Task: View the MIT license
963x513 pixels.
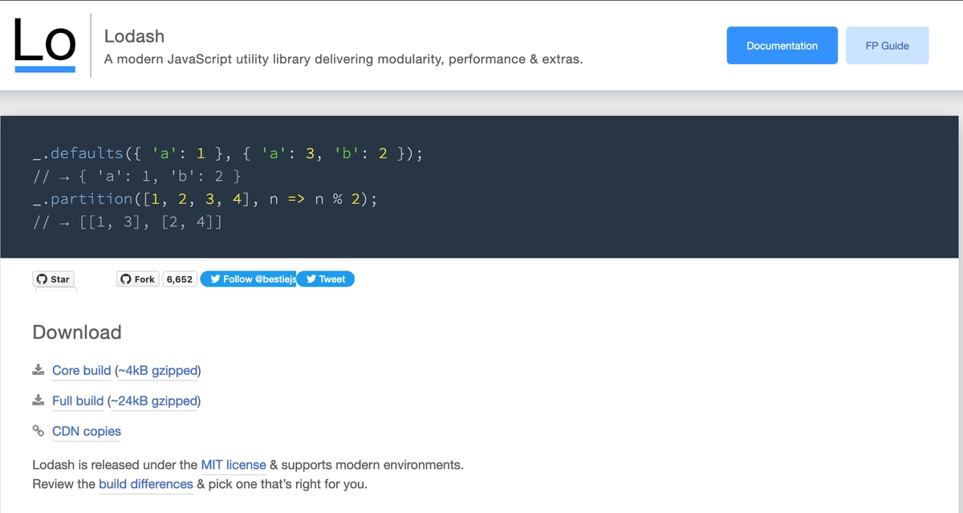Action: tap(234, 464)
